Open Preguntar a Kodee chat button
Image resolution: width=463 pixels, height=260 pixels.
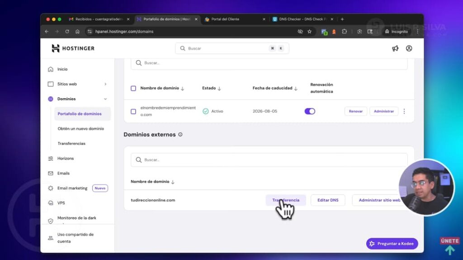coord(392,244)
